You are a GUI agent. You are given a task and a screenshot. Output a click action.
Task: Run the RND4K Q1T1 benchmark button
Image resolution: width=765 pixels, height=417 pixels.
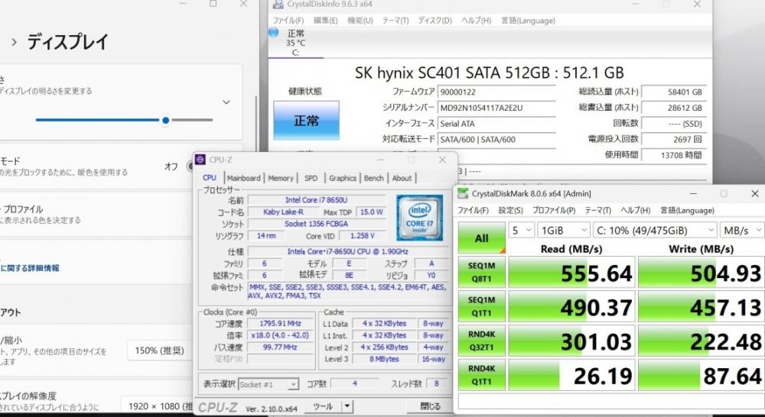click(x=481, y=375)
